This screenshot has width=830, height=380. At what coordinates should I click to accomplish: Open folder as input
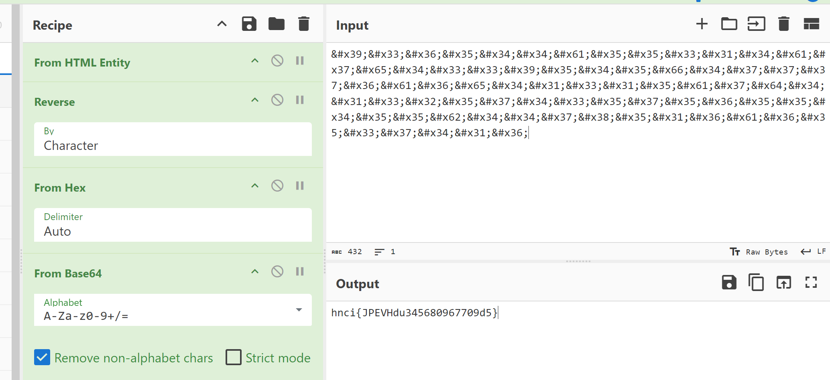[729, 24]
